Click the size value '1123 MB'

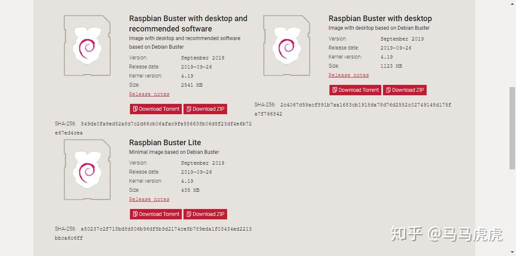(391, 66)
